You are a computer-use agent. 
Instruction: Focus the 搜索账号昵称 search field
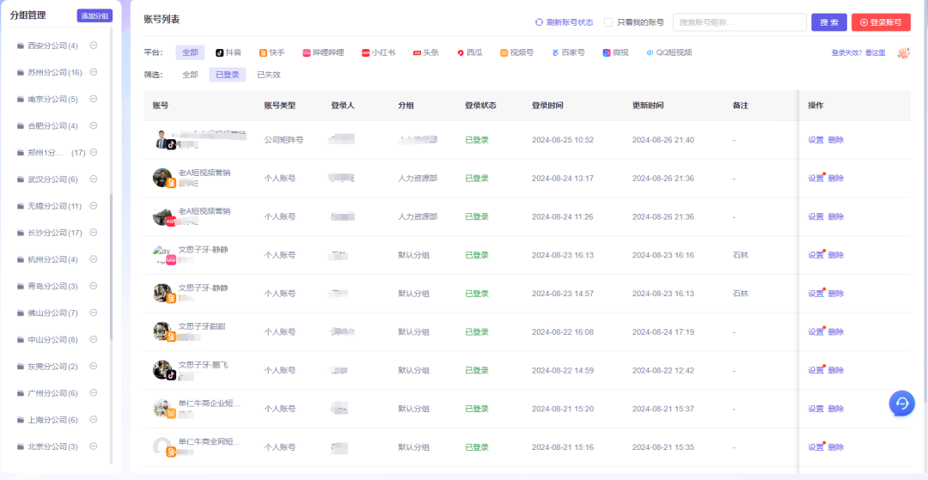[x=740, y=22]
